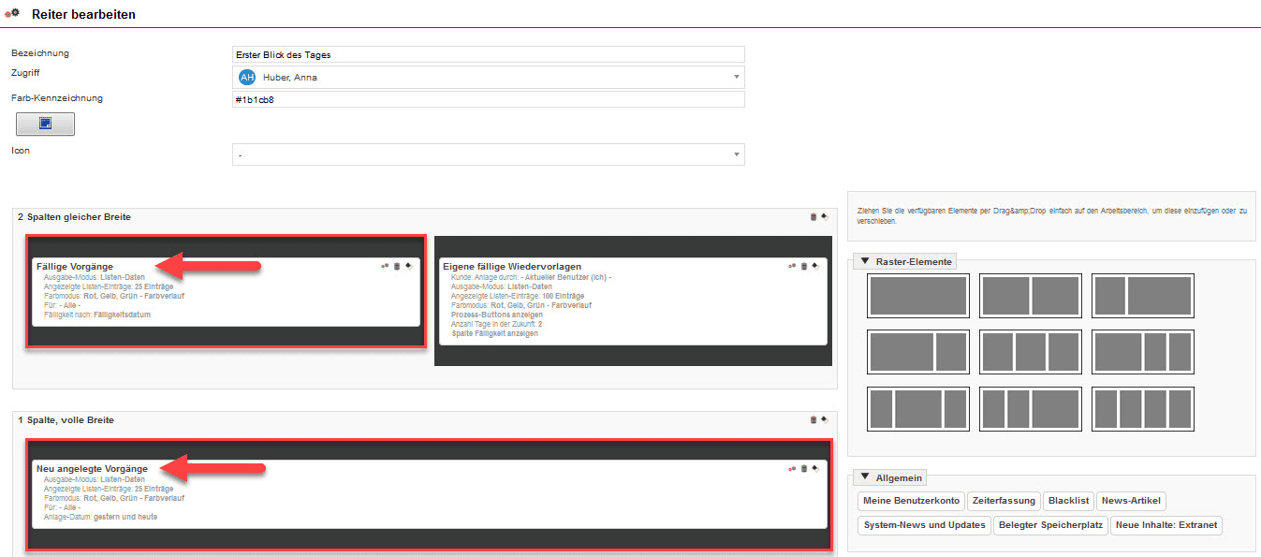This screenshot has width=1261, height=557.
Task: Pick the four equal columns grid layout
Action: (x=1142, y=409)
